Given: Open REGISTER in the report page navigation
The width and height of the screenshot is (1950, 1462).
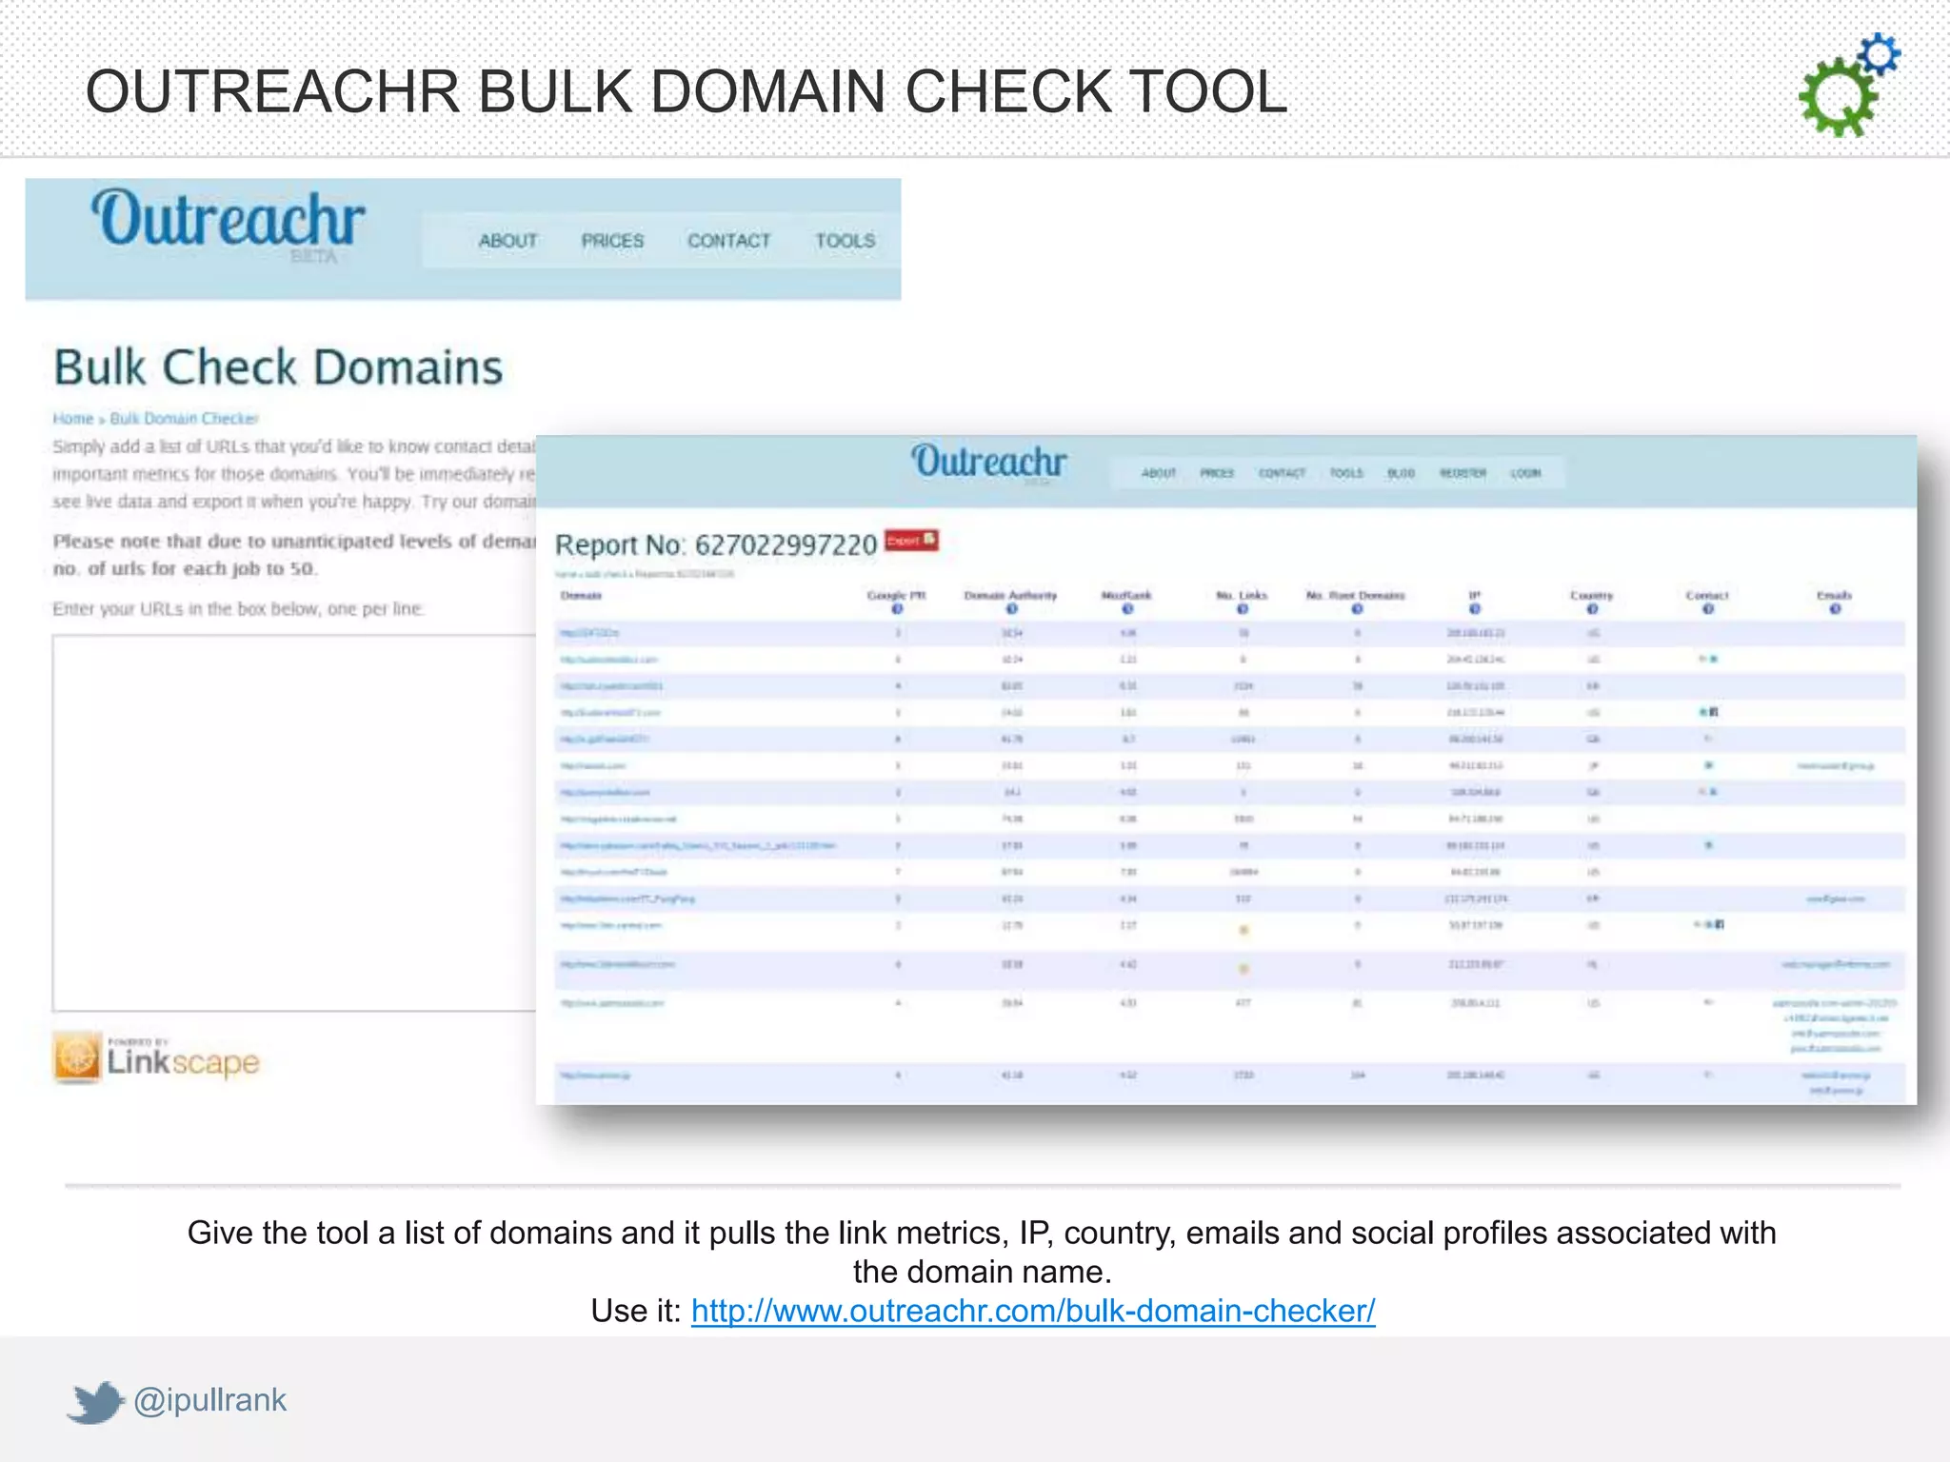Looking at the screenshot, I should (x=1462, y=473).
